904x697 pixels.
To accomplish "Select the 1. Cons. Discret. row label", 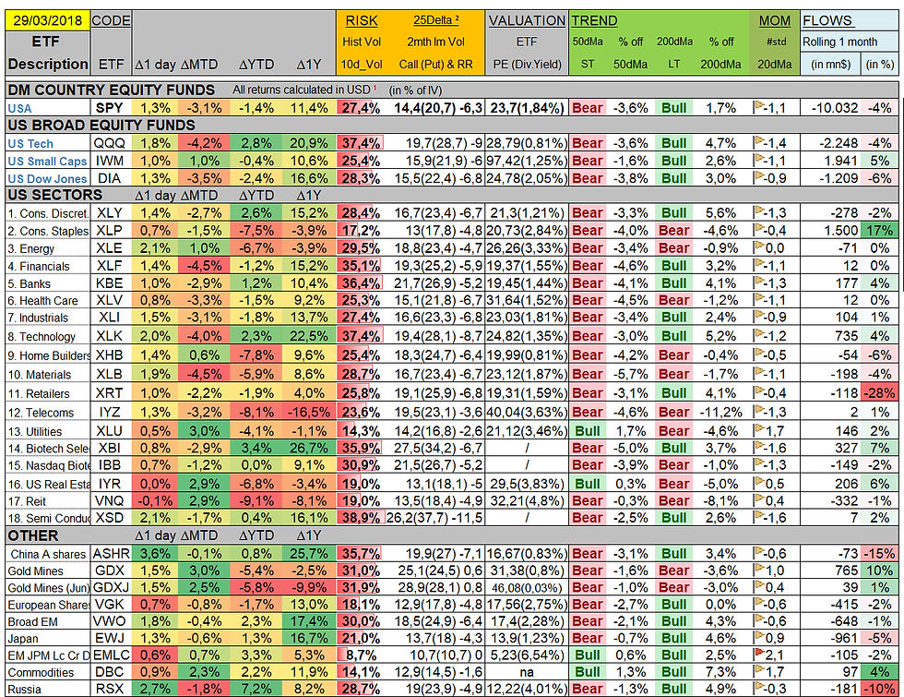I will pyautogui.click(x=48, y=213).
